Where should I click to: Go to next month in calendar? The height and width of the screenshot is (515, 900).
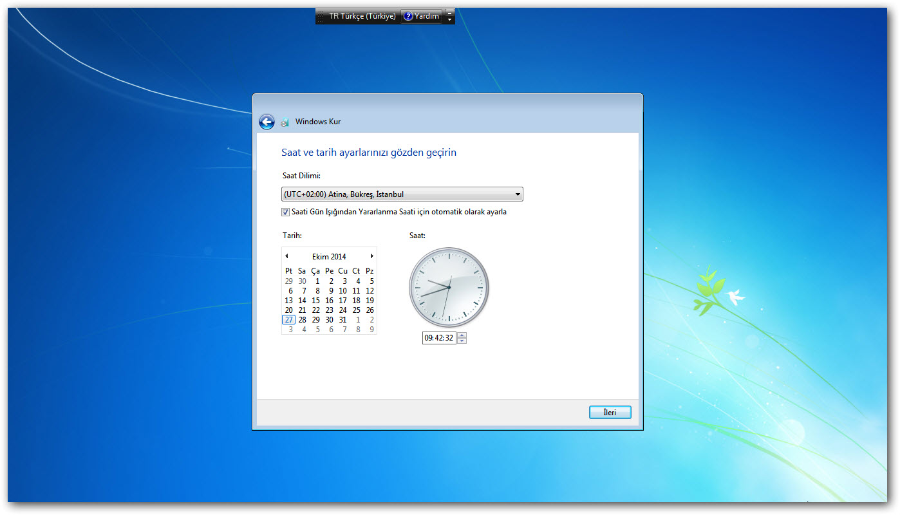pos(371,256)
